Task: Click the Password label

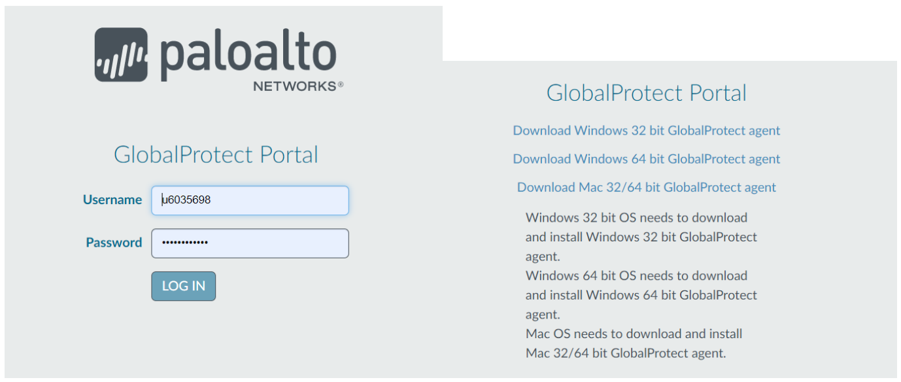Action: [114, 243]
